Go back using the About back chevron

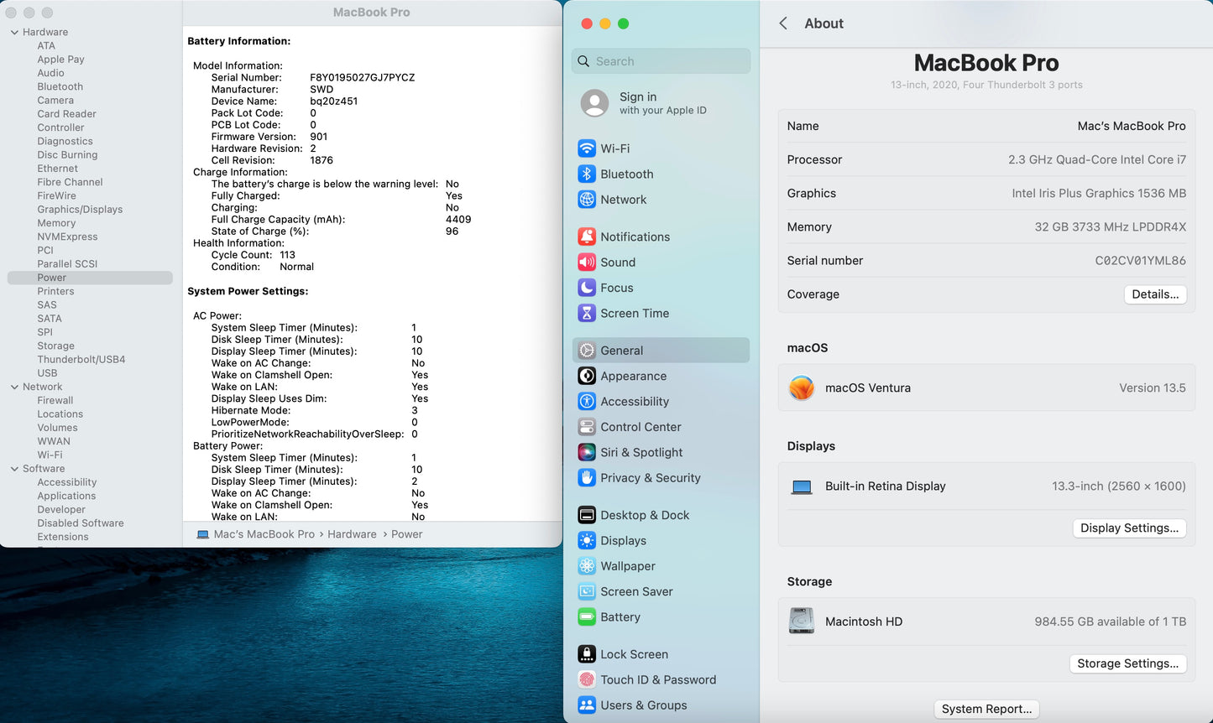pos(783,23)
